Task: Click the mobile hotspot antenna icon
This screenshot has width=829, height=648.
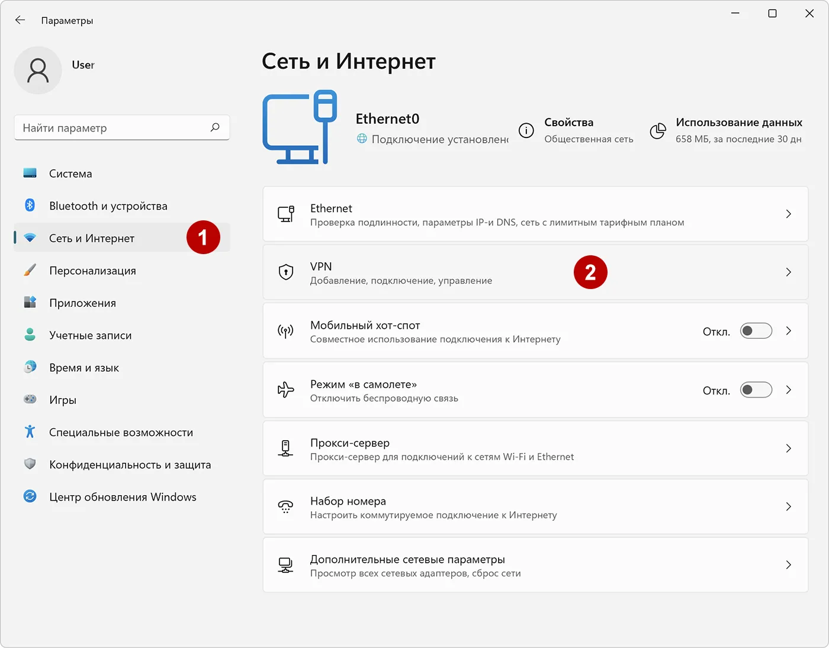Action: pyautogui.click(x=286, y=331)
